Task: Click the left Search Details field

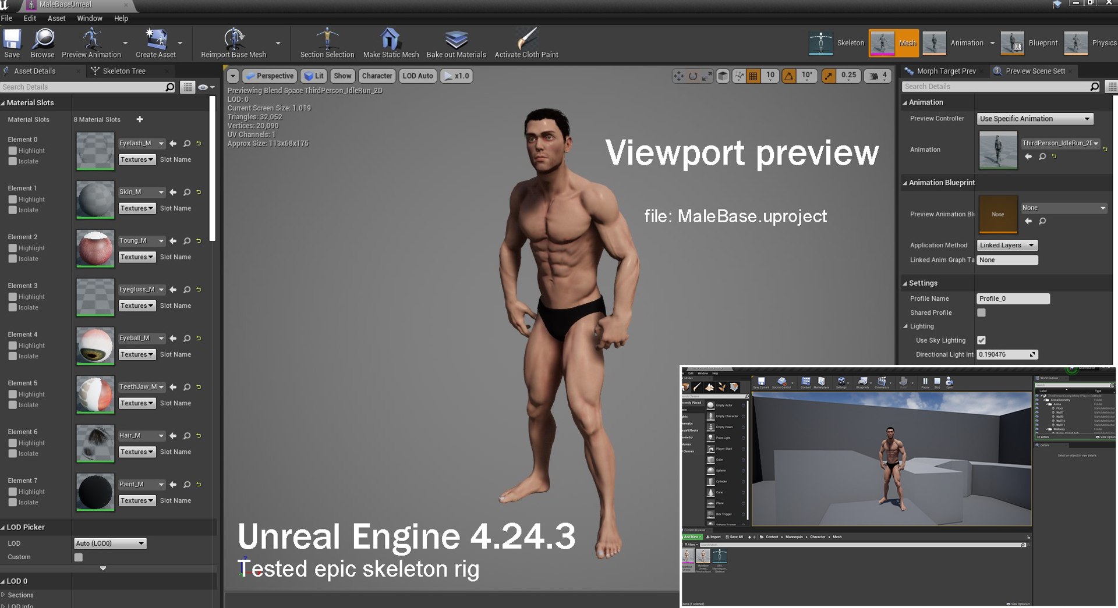Action: point(87,87)
